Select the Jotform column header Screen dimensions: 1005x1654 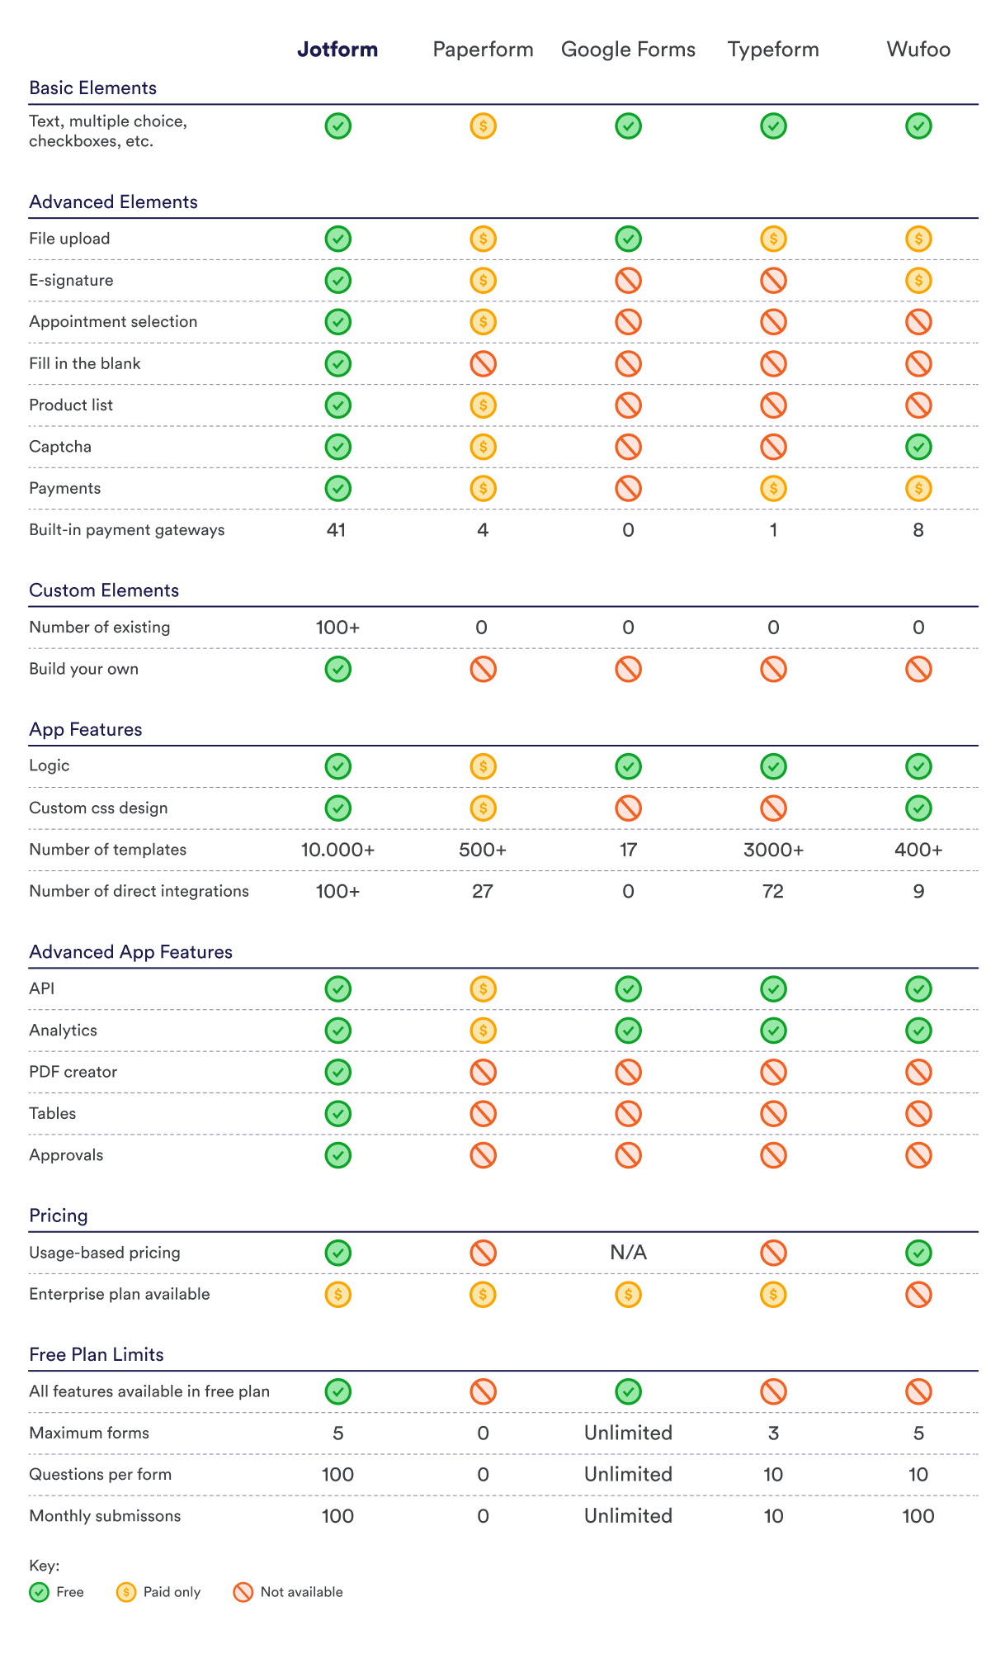tap(337, 50)
